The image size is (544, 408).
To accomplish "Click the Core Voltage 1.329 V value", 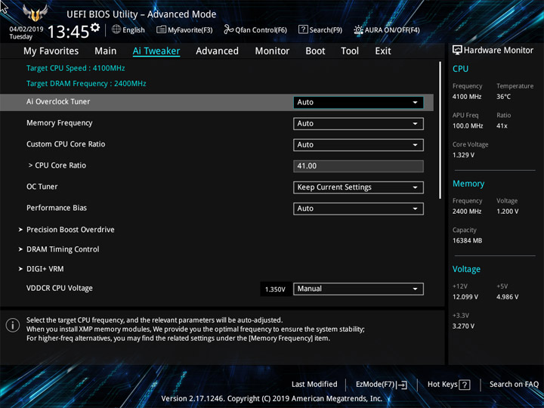I will 463,155.
